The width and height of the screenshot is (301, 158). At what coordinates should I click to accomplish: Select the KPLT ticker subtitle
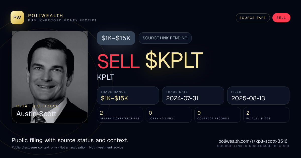[105, 77]
